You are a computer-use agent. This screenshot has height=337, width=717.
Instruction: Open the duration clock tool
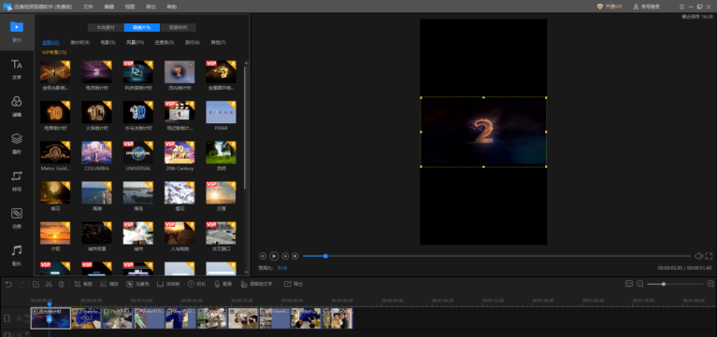pyautogui.click(x=197, y=284)
